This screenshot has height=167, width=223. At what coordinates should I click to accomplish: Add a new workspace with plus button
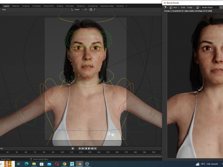(x=126, y=6)
